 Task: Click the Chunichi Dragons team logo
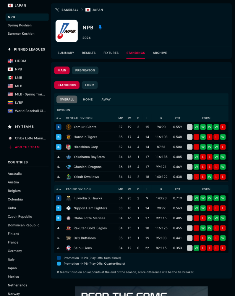coord(68,167)
